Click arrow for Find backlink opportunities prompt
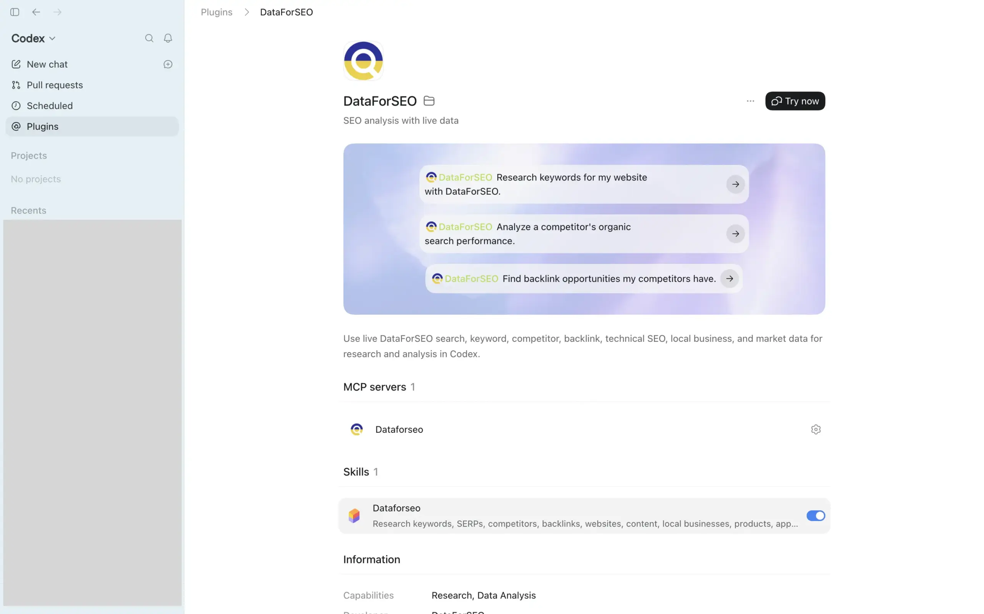 730,278
